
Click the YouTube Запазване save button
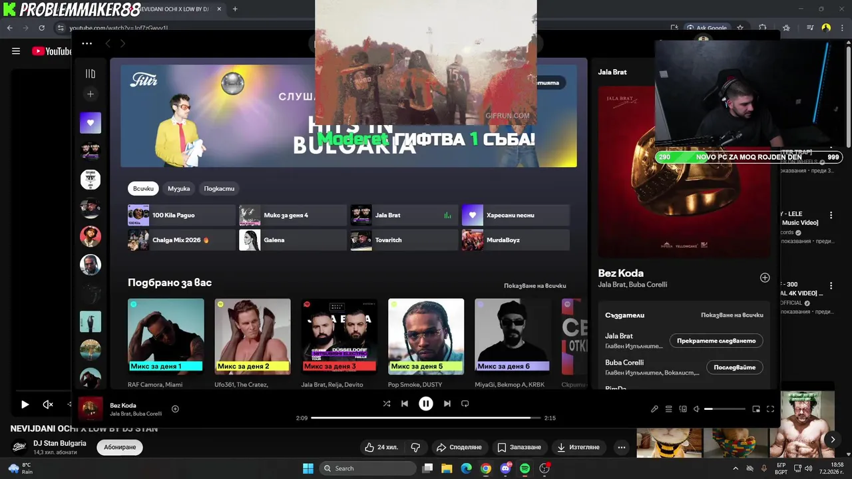pos(520,447)
